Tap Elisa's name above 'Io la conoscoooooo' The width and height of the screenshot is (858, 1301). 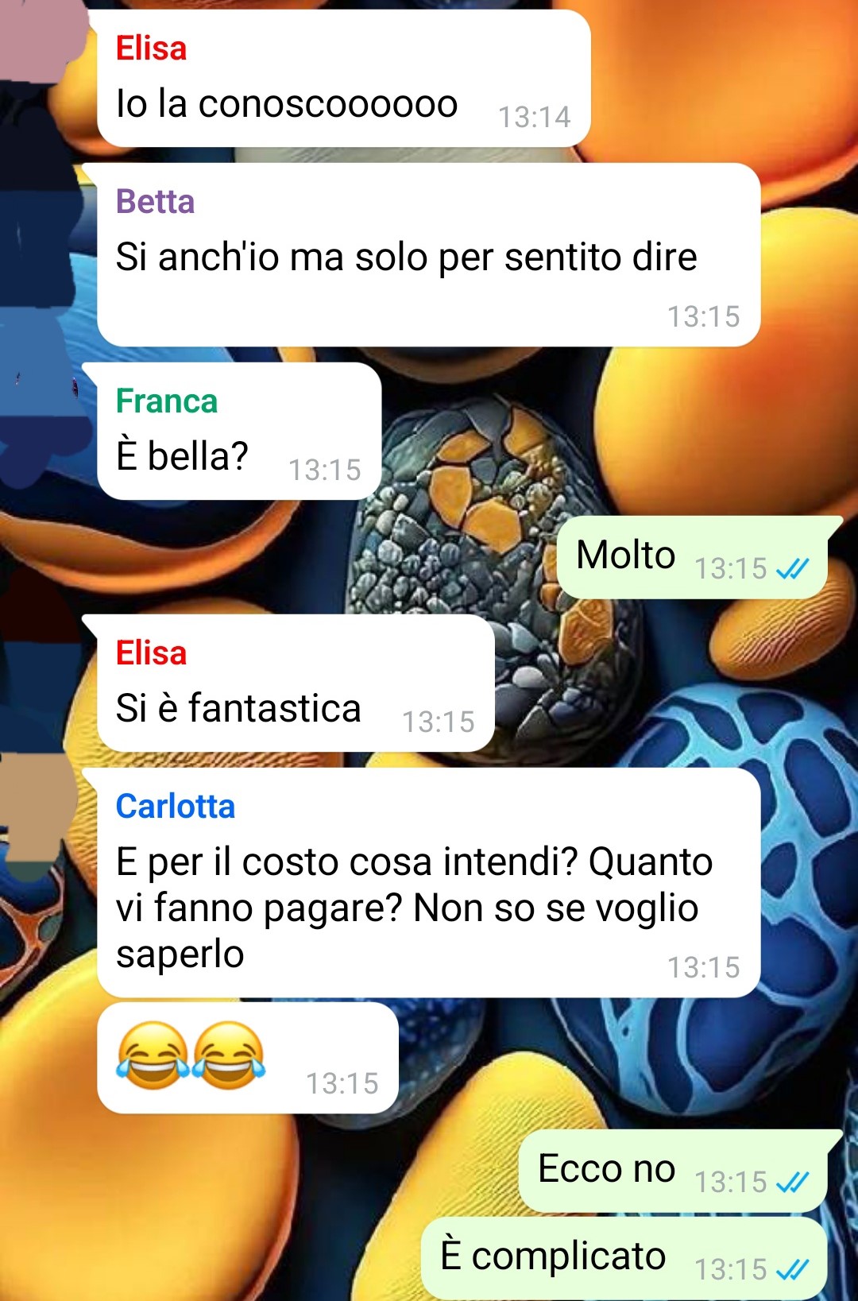tap(151, 48)
